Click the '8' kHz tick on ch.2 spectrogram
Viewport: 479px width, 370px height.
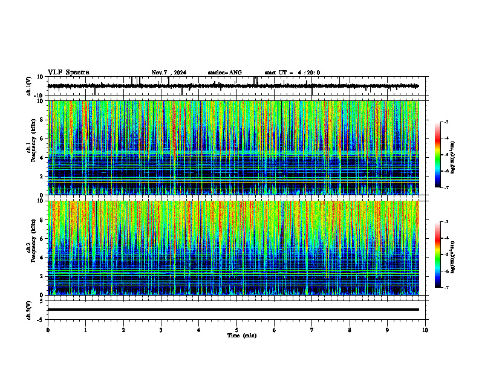click(42, 220)
